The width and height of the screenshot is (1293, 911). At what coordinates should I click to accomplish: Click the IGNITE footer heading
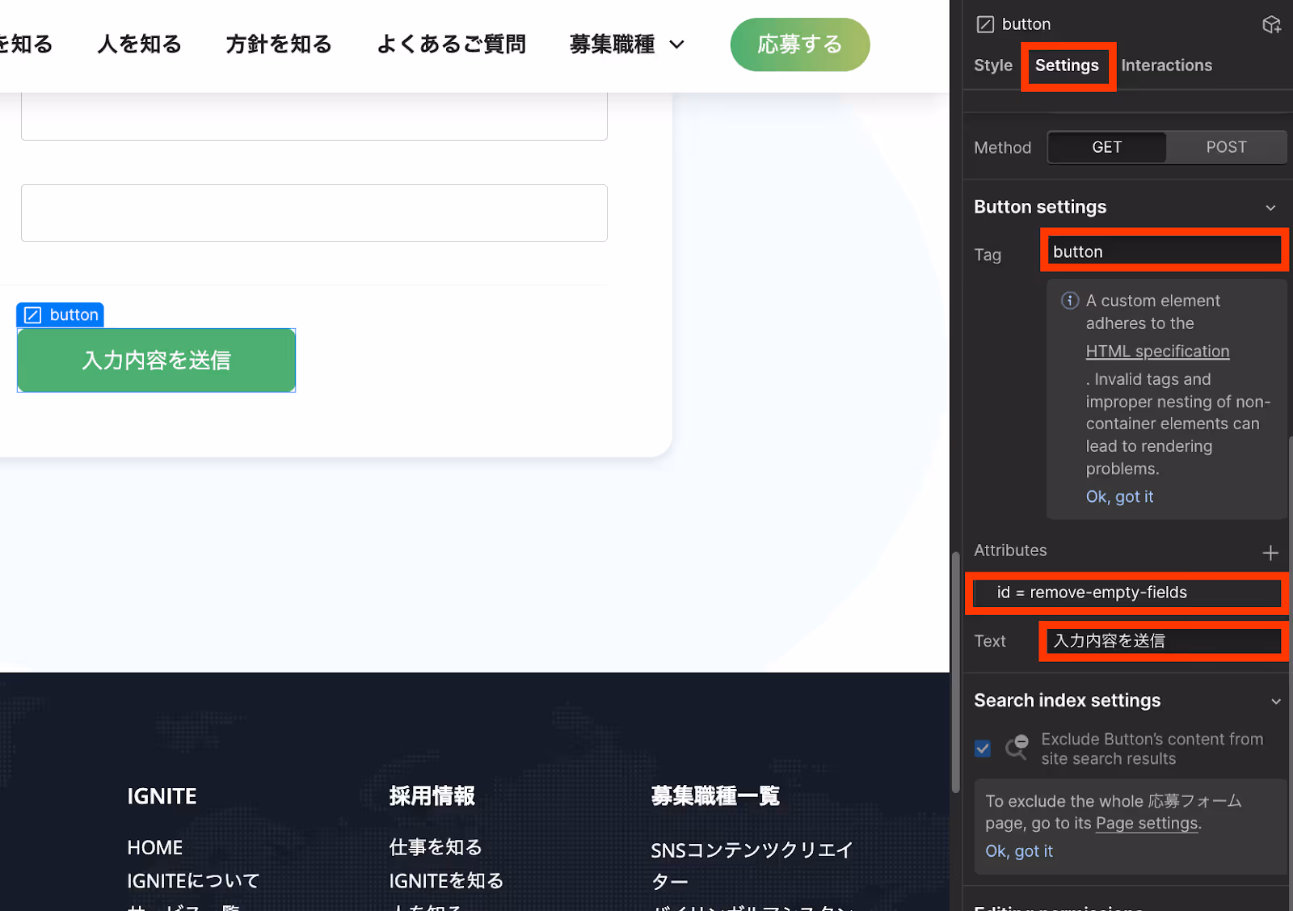tap(162, 796)
